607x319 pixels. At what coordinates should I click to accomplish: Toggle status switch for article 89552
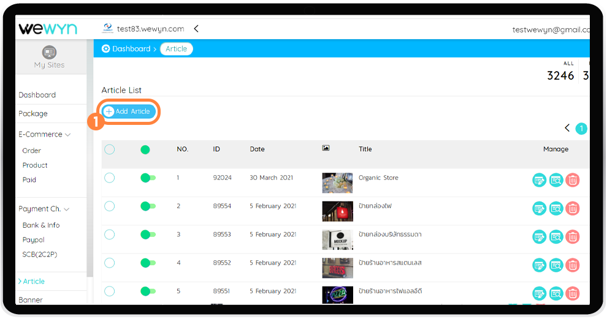[x=148, y=263]
